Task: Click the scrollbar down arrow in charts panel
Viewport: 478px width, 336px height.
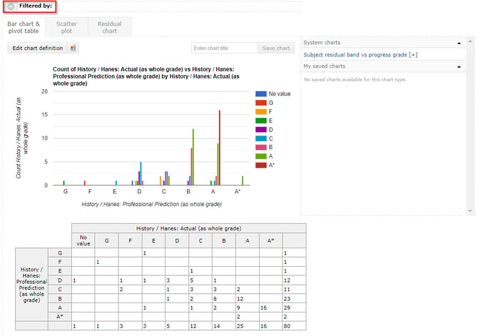Action: coord(470,211)
